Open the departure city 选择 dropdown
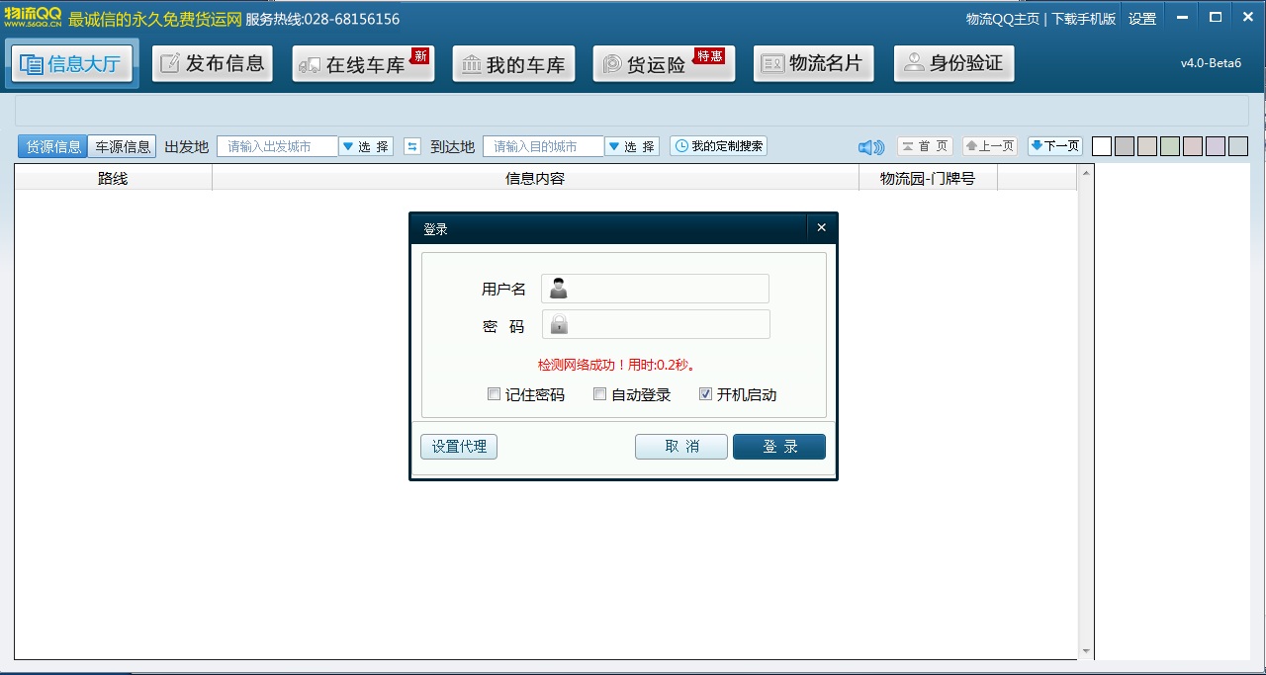 [x=367, y=145]
